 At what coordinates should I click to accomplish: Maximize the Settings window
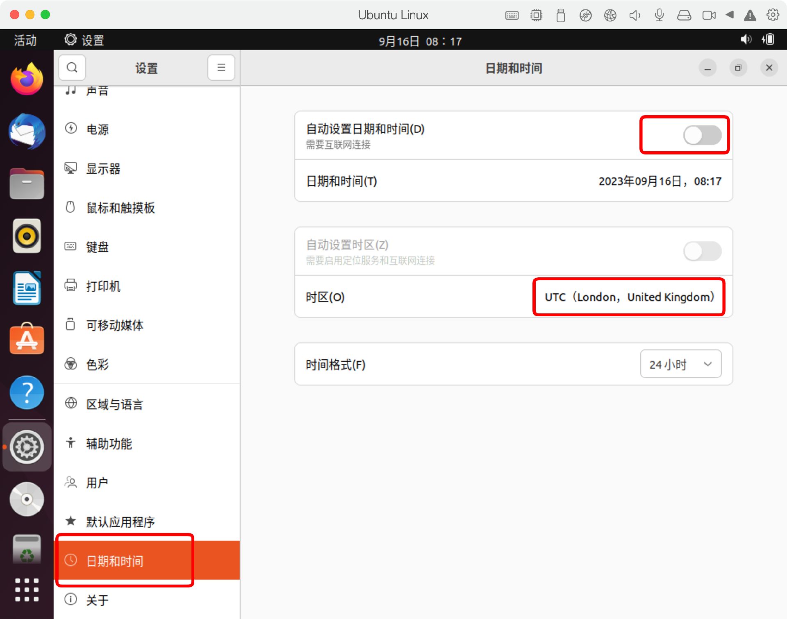pyautogui.click(x=738, y=68)
